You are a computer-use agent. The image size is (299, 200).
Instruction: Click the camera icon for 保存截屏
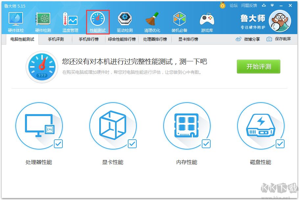(269, 39)
